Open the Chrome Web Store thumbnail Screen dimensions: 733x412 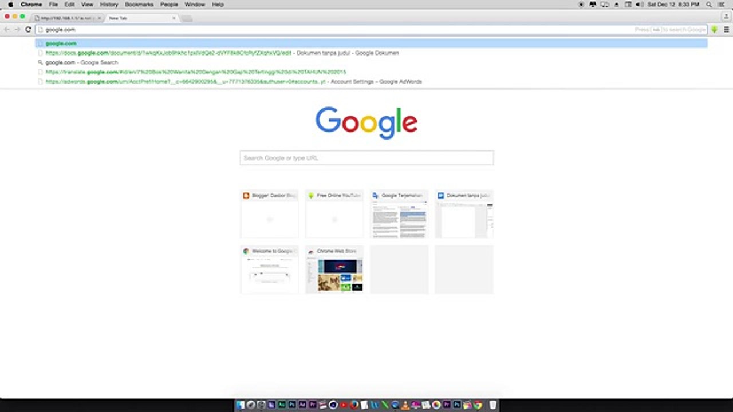pyautogui.click(x=334, y=270)
